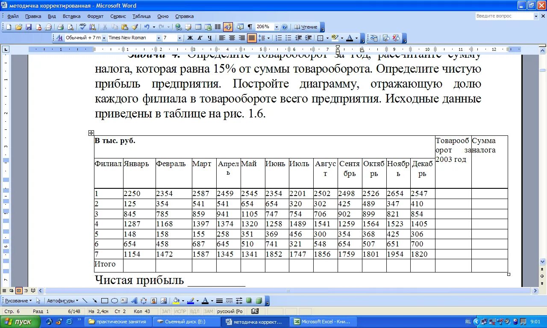Expand the fill color dropdown arrow in Drawing toolbar
The height and width of the screenshot is (328, 547).
coord(183,301)
